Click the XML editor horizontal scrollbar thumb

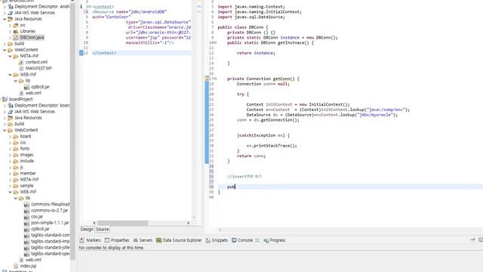pos(122,223)
